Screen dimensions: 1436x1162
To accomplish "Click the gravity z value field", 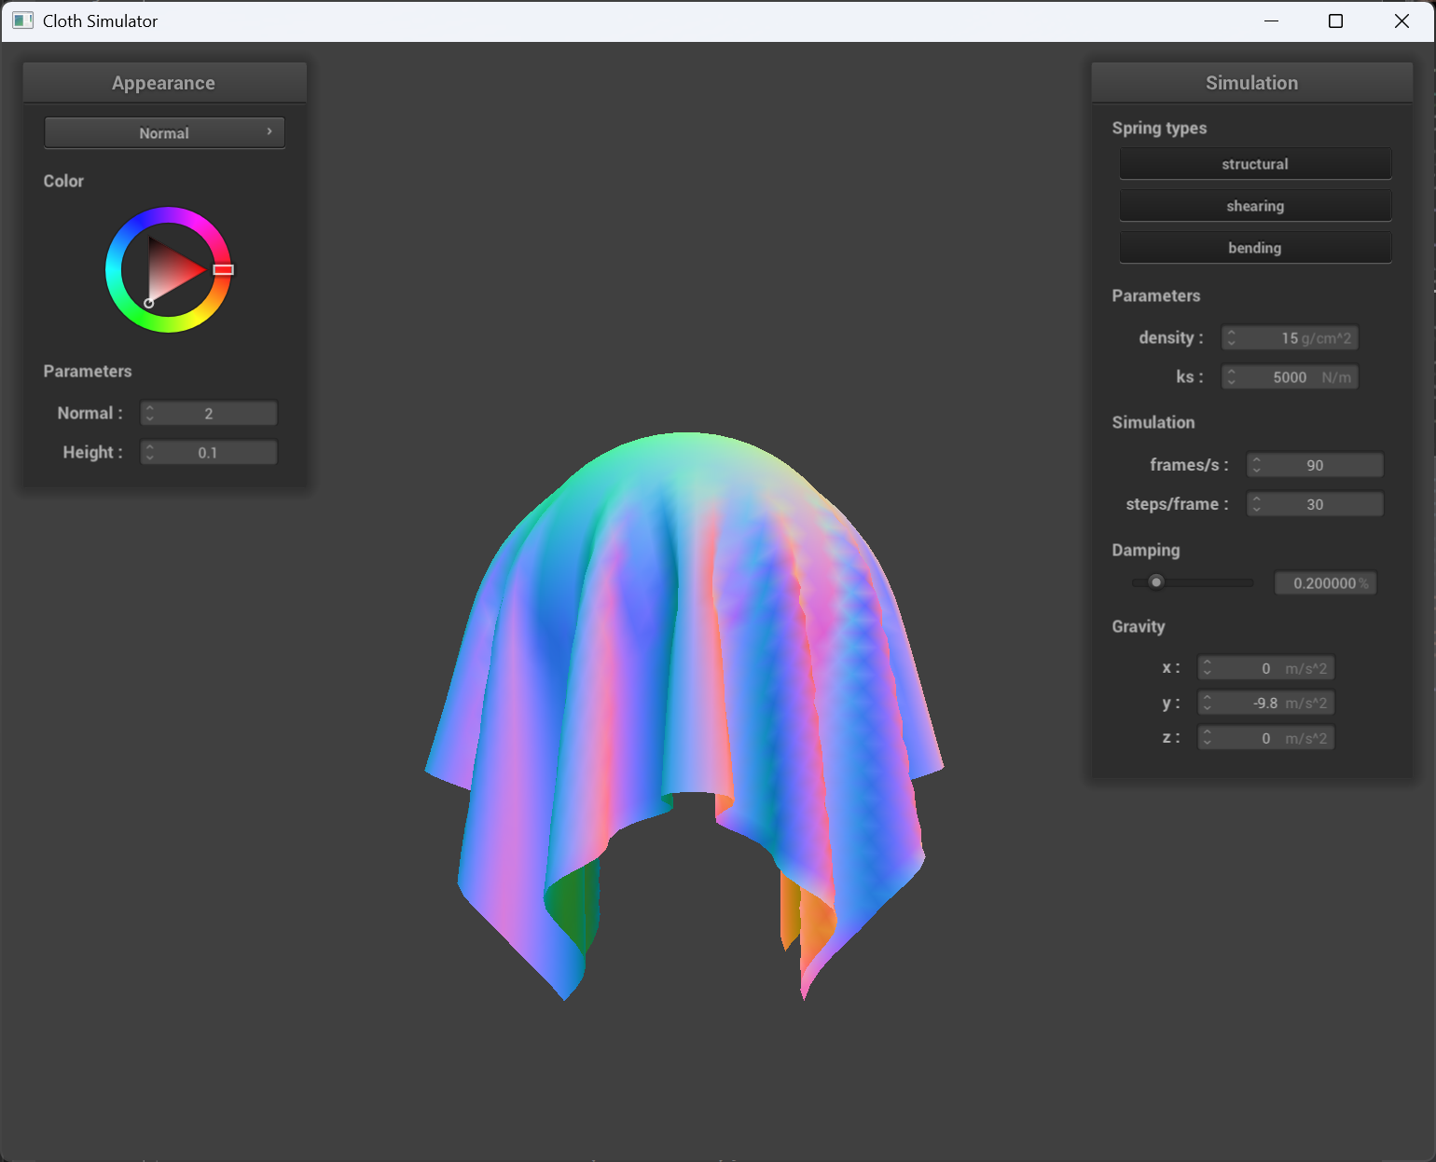I will point(1266,738).
